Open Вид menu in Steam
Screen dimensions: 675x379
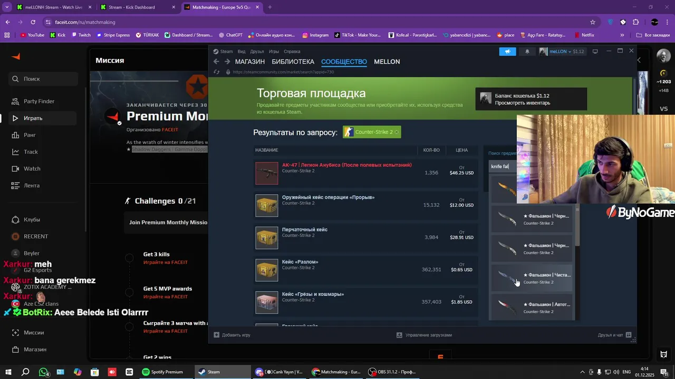point(242,52)
